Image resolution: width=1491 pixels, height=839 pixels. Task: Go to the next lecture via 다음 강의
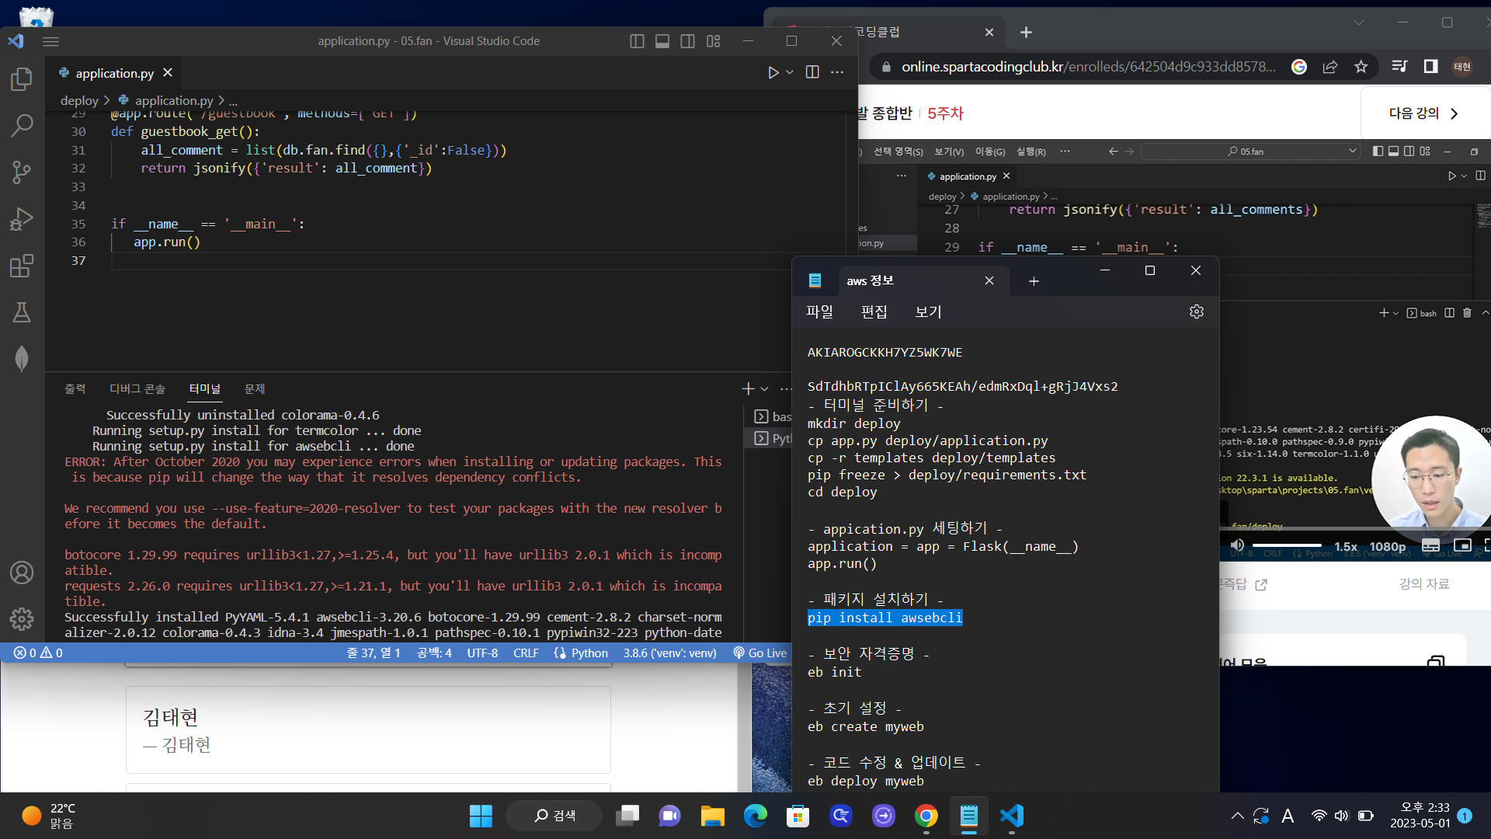click(1423, 113)
